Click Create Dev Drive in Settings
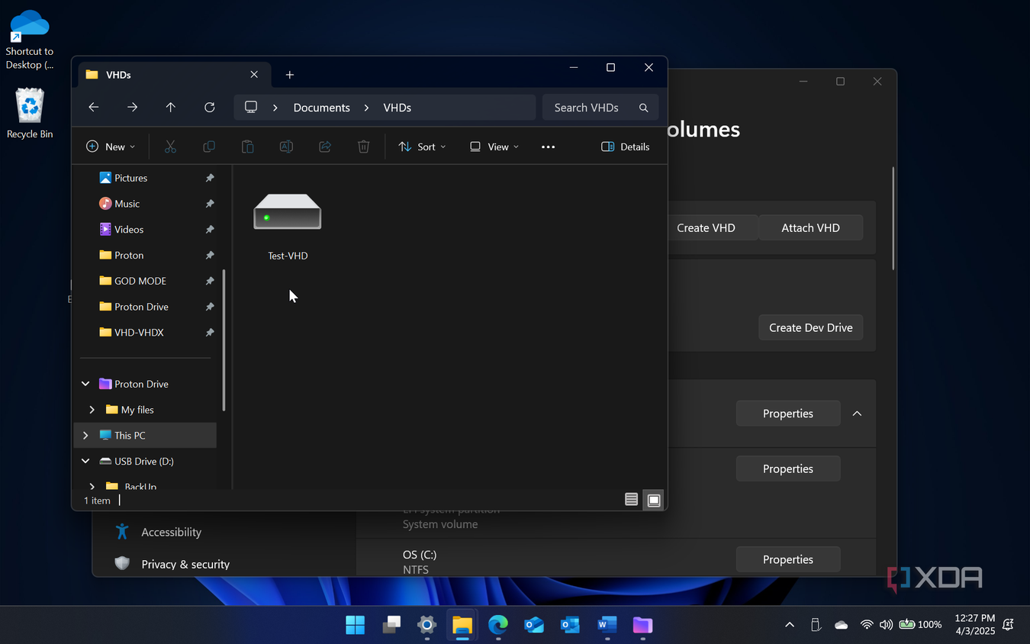Viewport: 1030px width, 644px height. pos(810,327)
